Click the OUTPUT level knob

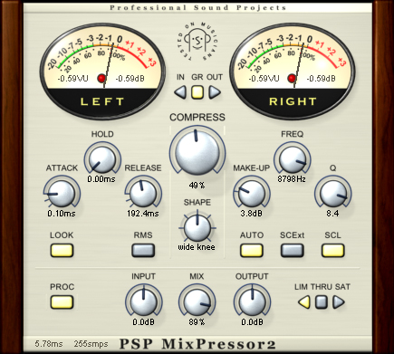click(252, 301)
